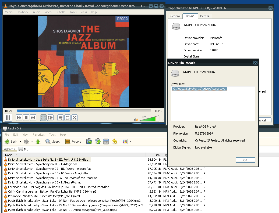
Task: Click Forward arrow in Explorer
Action: pos(26,142)
